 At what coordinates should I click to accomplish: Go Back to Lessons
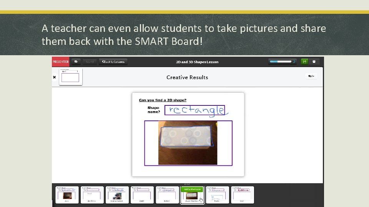(113, 62)
